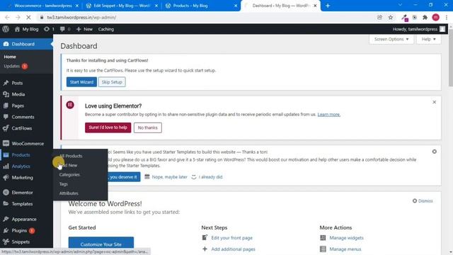Open Marketing in the sidebar
The width and height of the screenshot is (453, 255).
(x=22, y=178)
